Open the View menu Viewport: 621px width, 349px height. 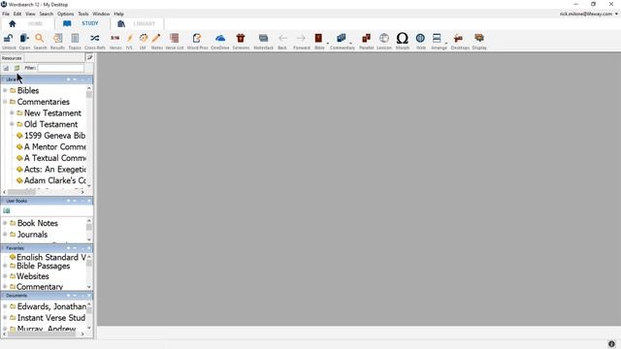(x=30, y=14)
